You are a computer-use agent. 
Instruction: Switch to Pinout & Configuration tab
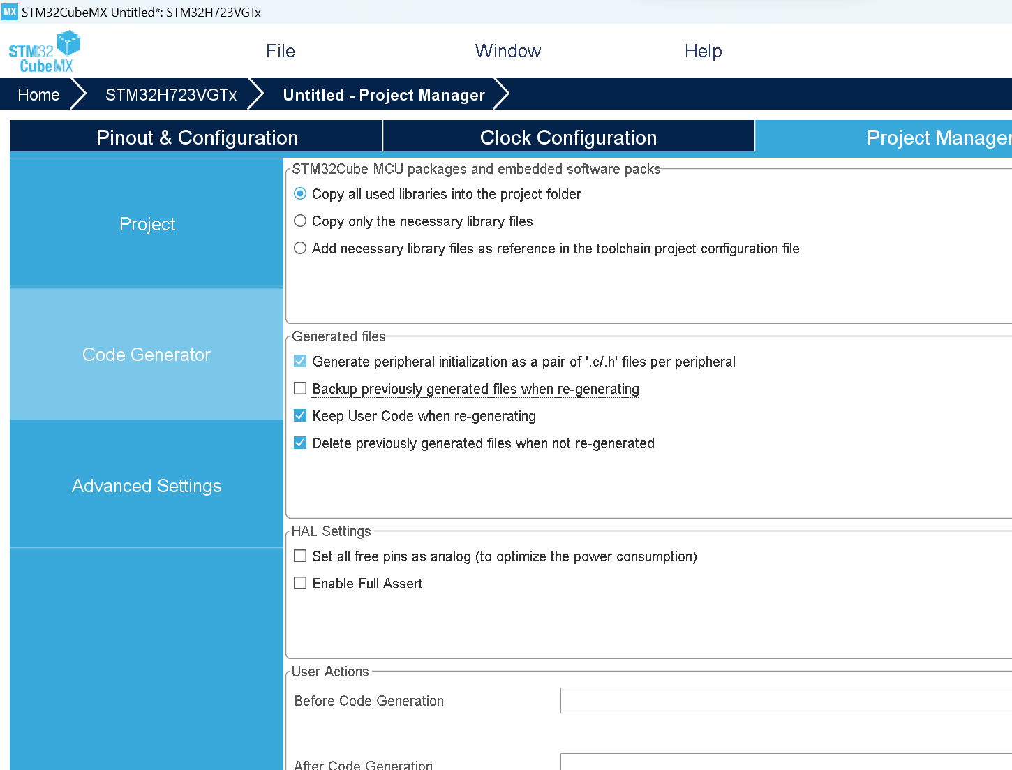point(197,137)
